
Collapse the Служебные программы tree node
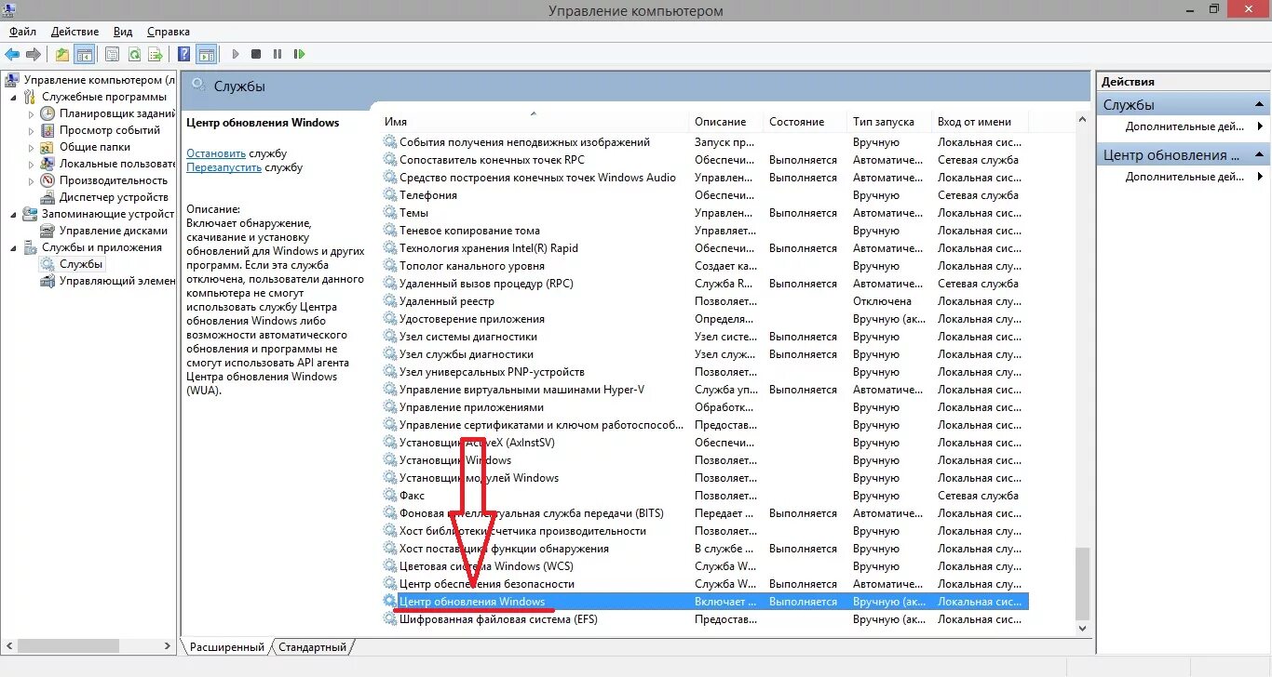pyautogui.click(x=13, y=97)
